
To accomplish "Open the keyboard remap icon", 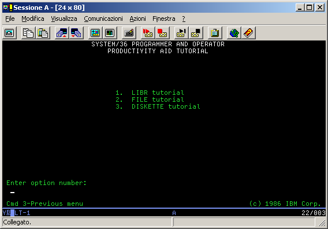I will [129, 33].
